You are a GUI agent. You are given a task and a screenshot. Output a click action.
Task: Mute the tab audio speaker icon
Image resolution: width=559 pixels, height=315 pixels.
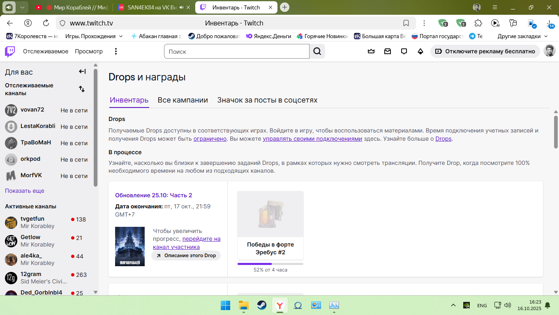pos(9,7)
